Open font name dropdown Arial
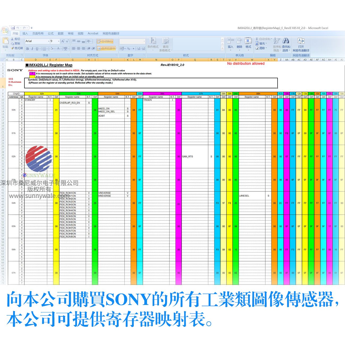345x345 pixels. (49, 41)
